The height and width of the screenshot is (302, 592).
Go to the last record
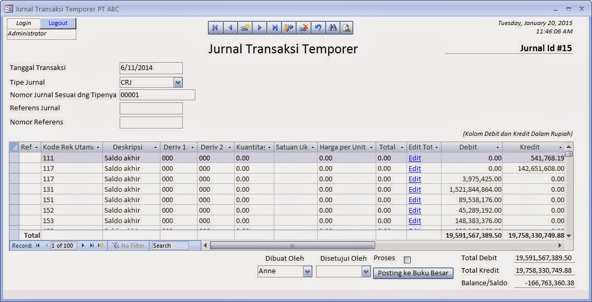pos(274,27)
